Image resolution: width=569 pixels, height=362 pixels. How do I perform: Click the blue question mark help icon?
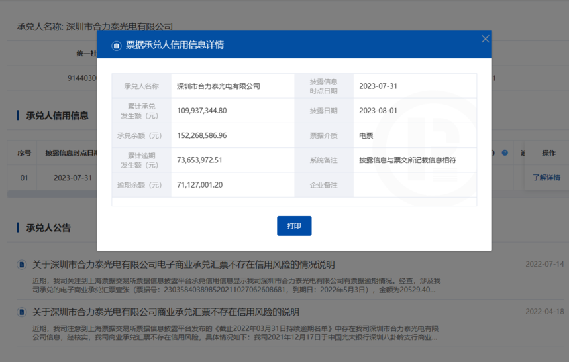point(505,153)
